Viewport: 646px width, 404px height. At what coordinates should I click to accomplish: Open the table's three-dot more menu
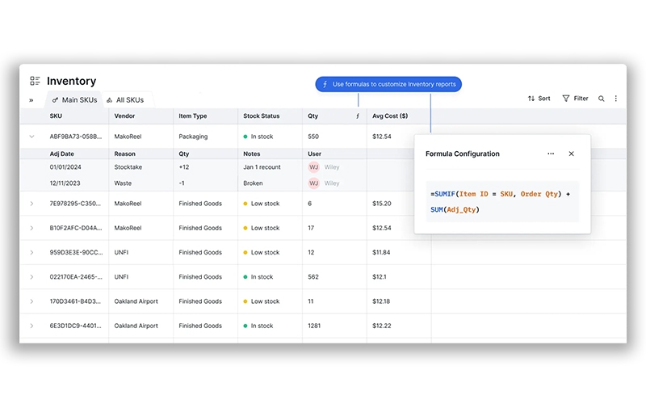click(615, 99)
